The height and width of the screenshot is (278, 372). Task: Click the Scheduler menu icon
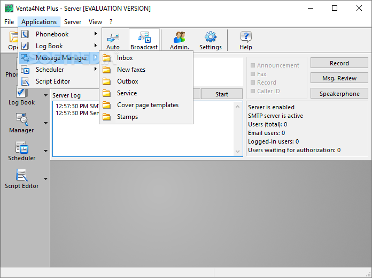coord(25,70)
